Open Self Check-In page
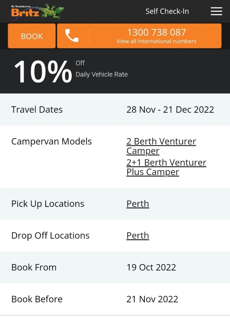The height and width of the screenshot is (317, 230). [x=167, y=11]
